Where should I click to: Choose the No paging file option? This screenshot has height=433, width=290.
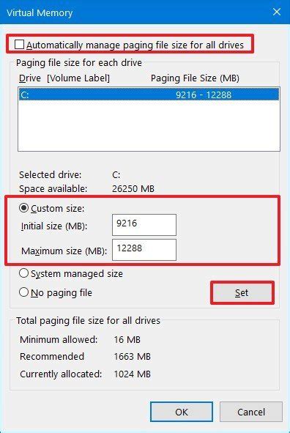pyautogui.click(x=23, y=292)
